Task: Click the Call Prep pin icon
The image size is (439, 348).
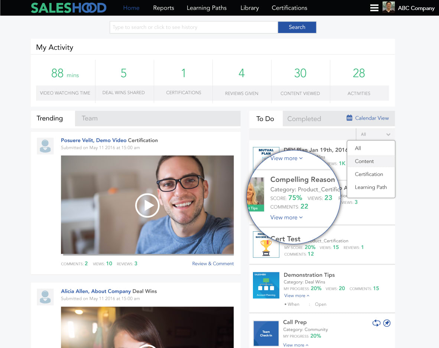Action: (x=387, y=323)
